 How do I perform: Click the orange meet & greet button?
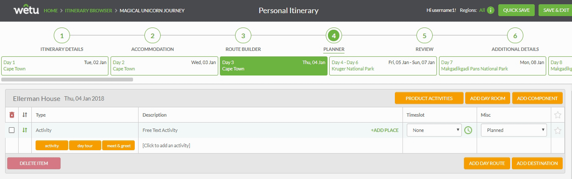tap(119, 145)
